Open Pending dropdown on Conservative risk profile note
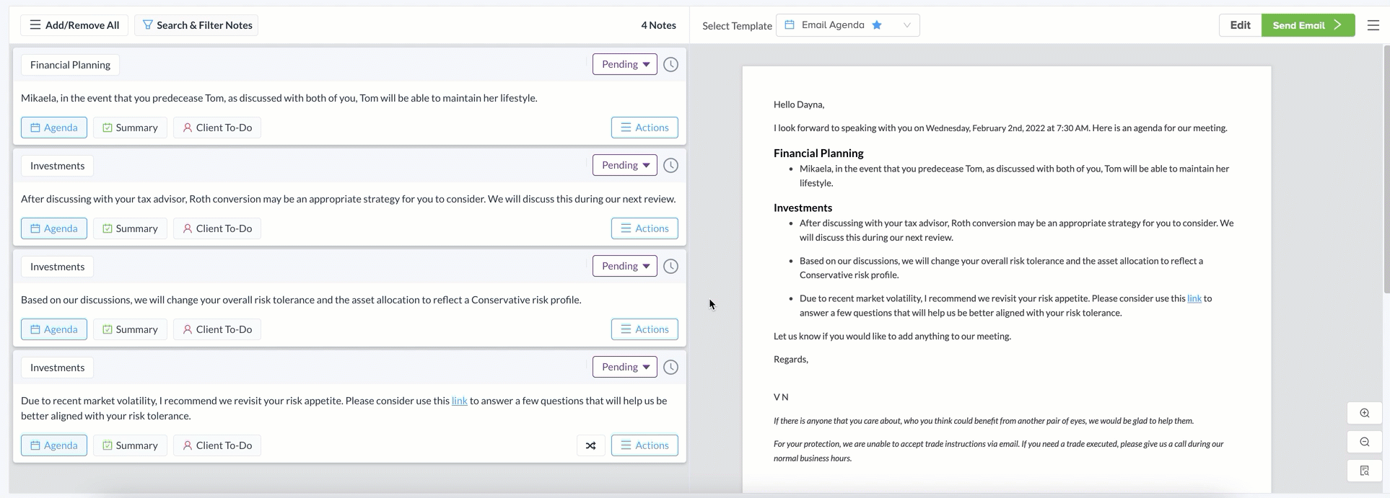 [625, 266]
